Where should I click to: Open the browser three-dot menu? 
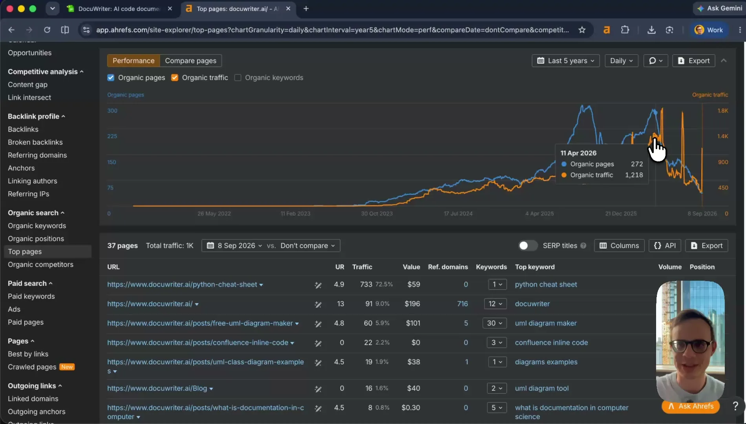[x=740, y=30]
